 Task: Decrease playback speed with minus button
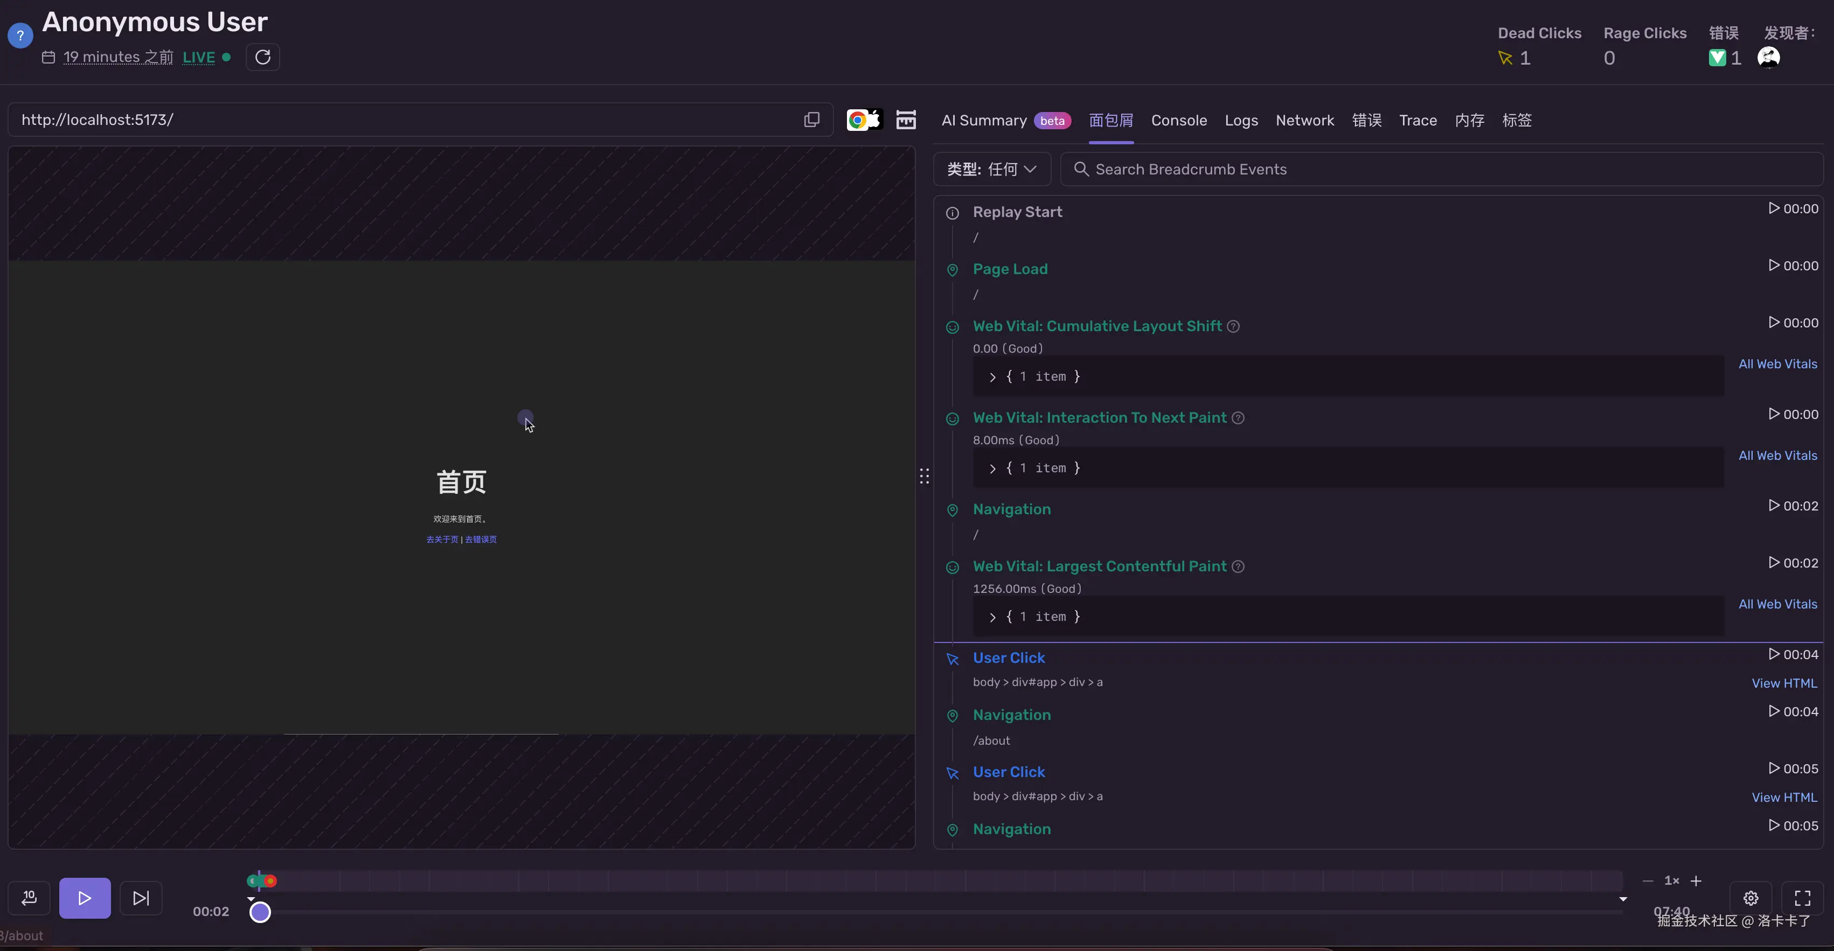(x=1648, y=880)
